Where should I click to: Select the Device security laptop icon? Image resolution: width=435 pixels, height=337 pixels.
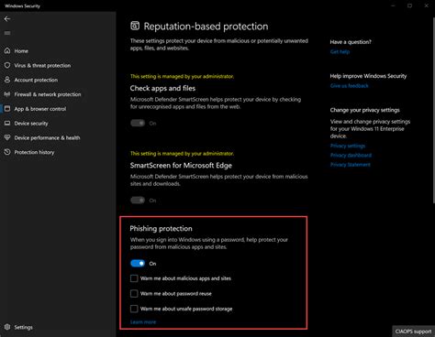coord(7,124)
